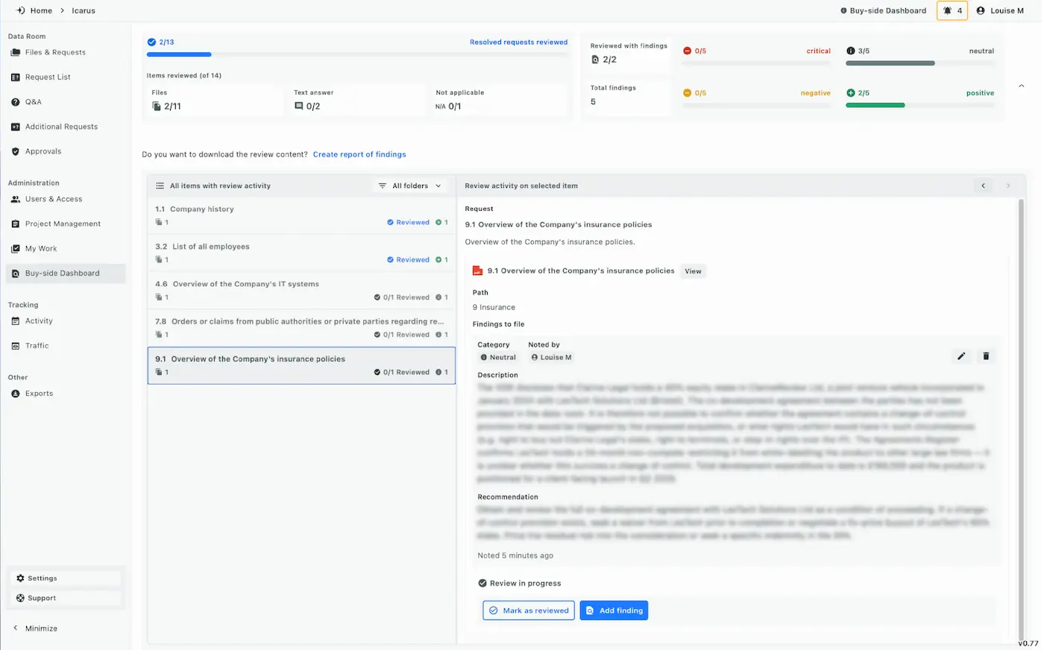Click the critical findings red icon
Screen dimensions: 1044x650
pyautogui.click(x=687, y=51)
